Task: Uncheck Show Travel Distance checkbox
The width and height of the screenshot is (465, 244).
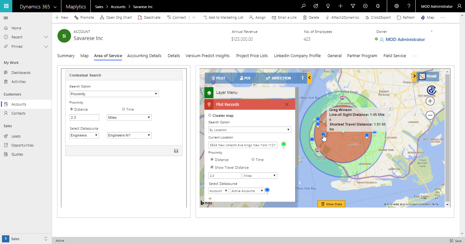Action: [212, 167]
